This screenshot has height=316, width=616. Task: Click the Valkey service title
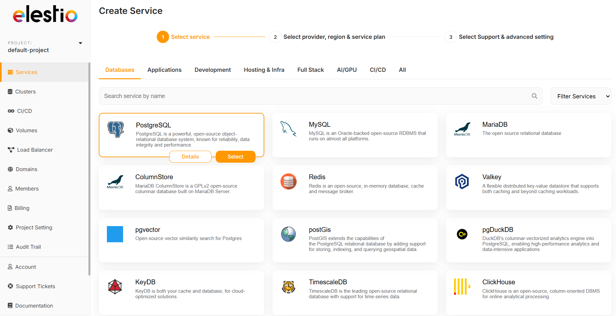pyautogui.click(x=492, y=177)
